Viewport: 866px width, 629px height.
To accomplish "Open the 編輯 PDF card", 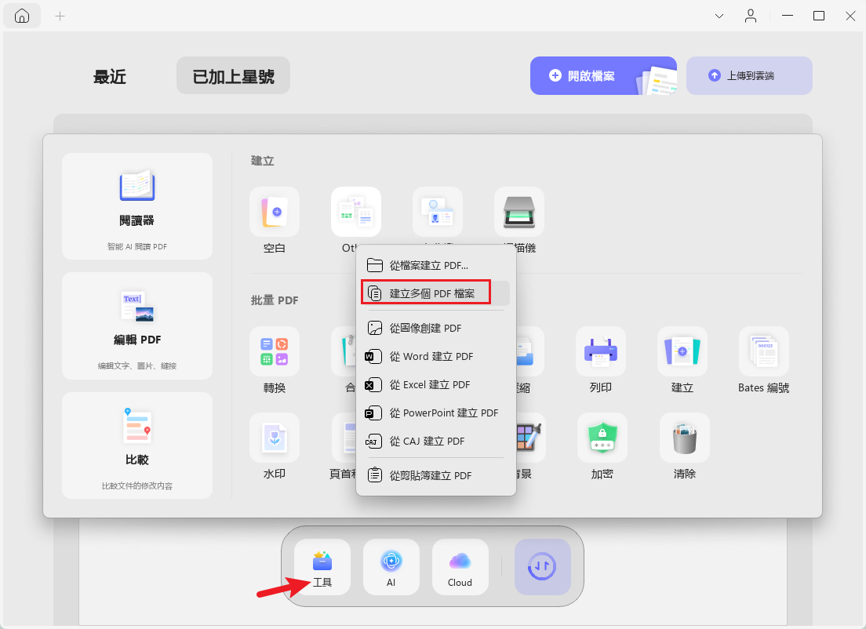I will pyautogui.click(x=137, y=325).
